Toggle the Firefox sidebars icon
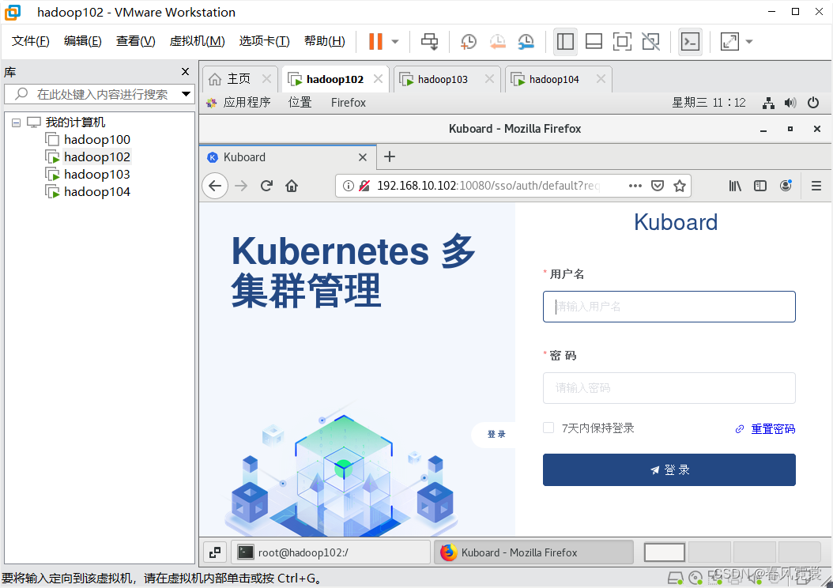This screenshot has width=833, height=588. (x=760, y=186)
